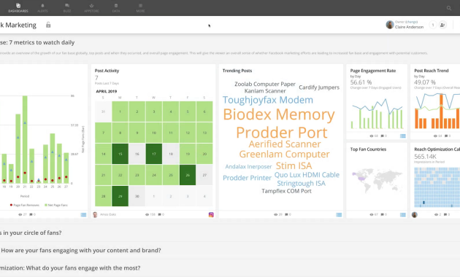
Task: Click the search magnifier icon
Action: pos(449,8)
